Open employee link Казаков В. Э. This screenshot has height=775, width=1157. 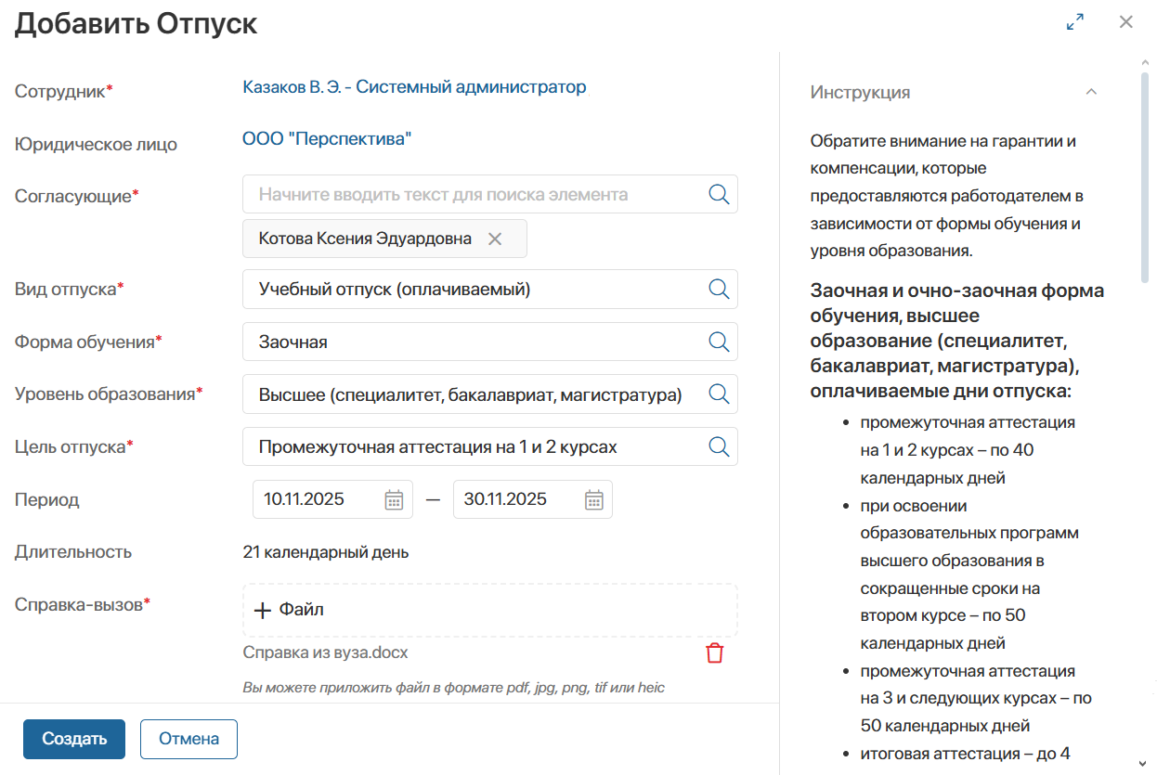414,87
